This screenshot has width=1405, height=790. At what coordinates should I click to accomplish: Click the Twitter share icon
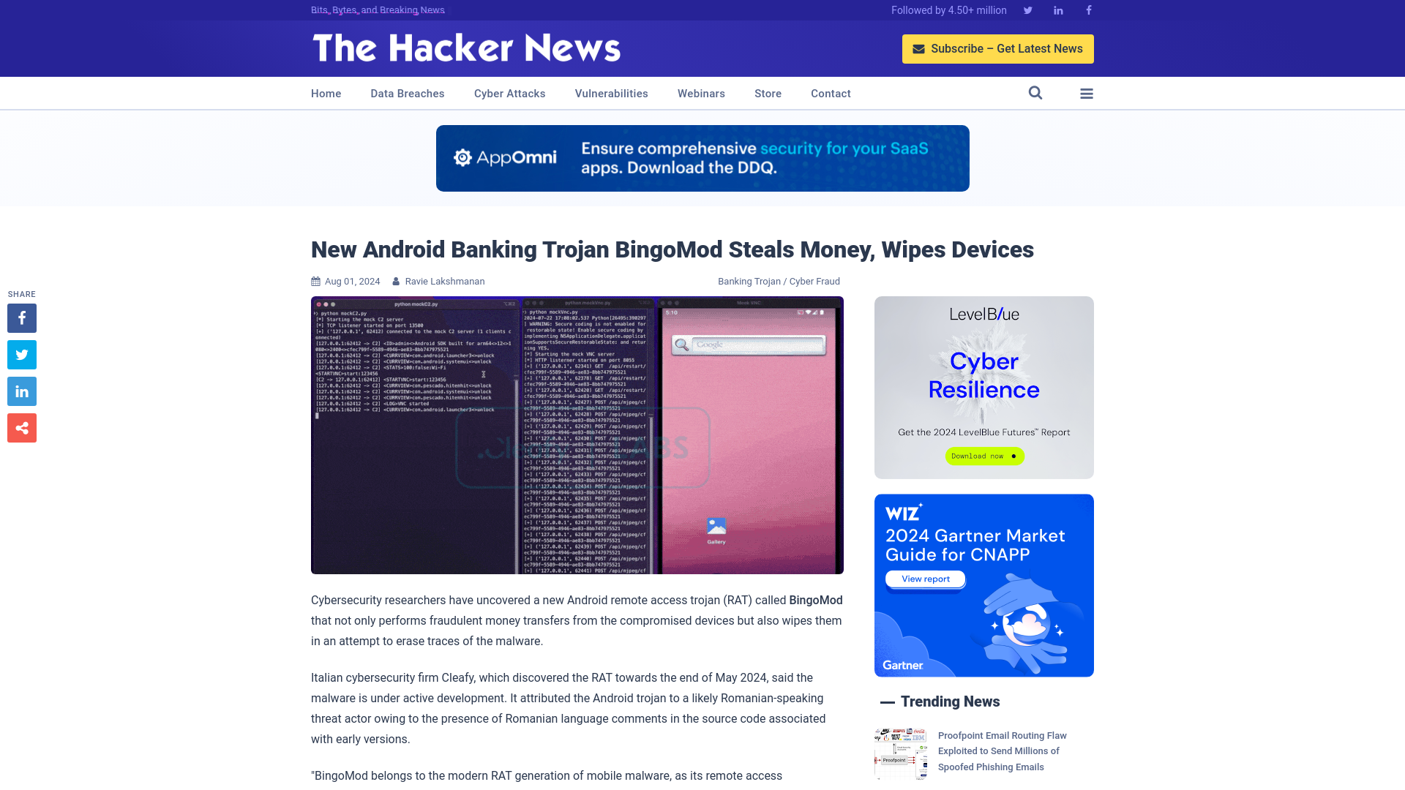21,355
